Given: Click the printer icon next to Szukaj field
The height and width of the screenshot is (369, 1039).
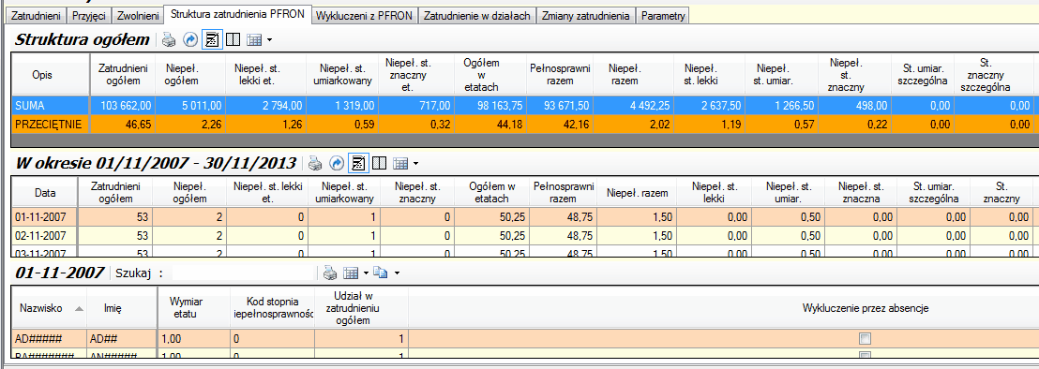Looking at the screenshot, I should (x=331, y=273).
